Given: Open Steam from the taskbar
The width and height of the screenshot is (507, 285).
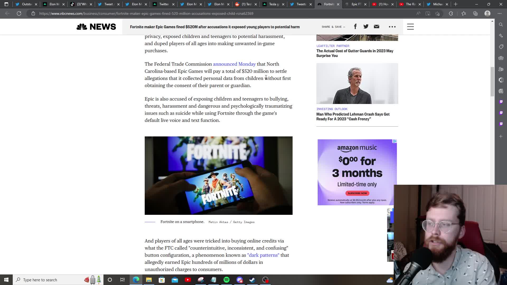Looking at the screenshot, I should point(252,280).
